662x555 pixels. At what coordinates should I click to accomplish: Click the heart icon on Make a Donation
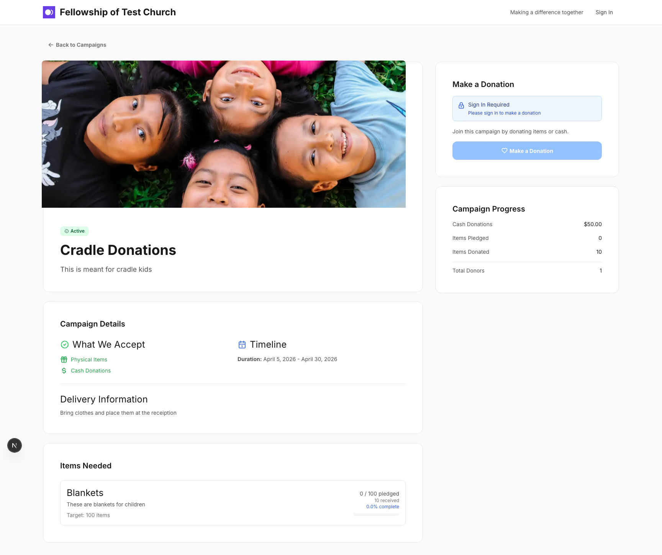[505, 151]
